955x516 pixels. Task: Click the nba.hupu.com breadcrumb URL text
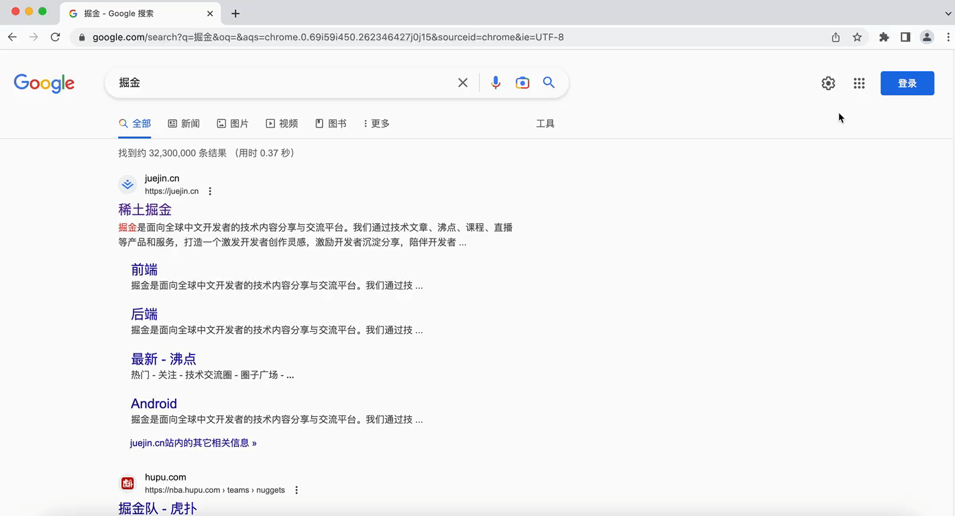(215, 490)
